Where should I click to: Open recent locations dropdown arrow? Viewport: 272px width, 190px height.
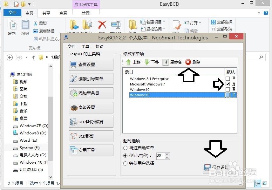click(x=26, y=58)
